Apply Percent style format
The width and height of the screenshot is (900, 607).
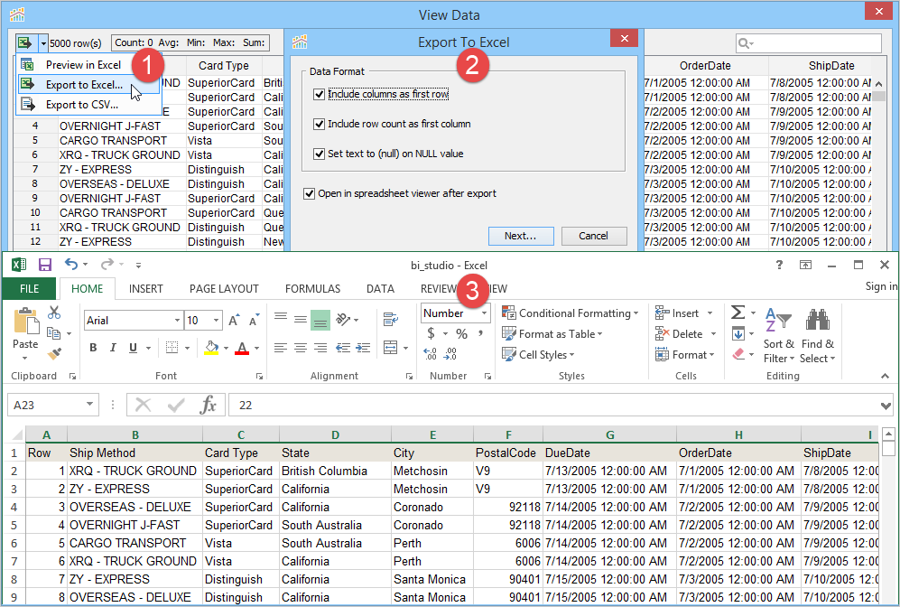(x=461, y=333)
